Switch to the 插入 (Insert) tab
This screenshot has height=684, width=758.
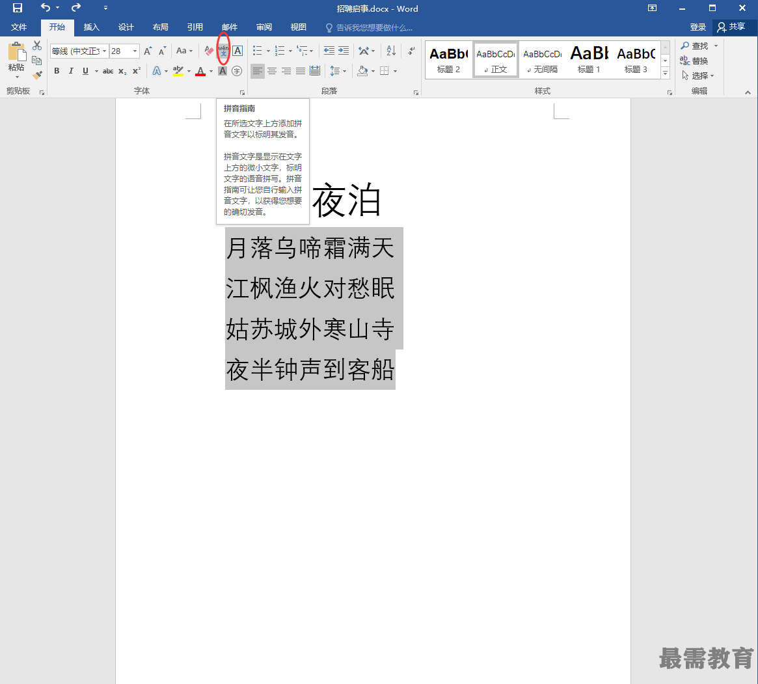pyautogui.click(x=91, y=27)
